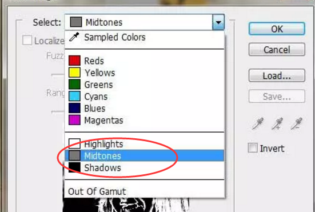This screenshot has height=212, width=315.
Task: Select the Subtract from Sample eyedropper
Action: point(297,123)
